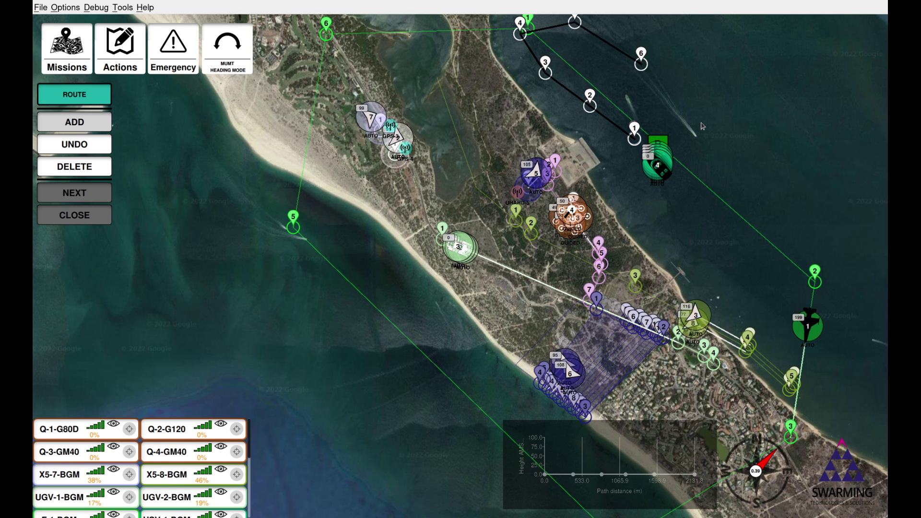Open the Debug menu

coord(96,7)
